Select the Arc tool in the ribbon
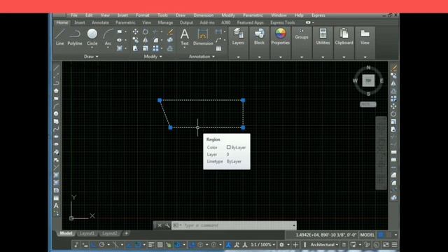 click(108, 37)
